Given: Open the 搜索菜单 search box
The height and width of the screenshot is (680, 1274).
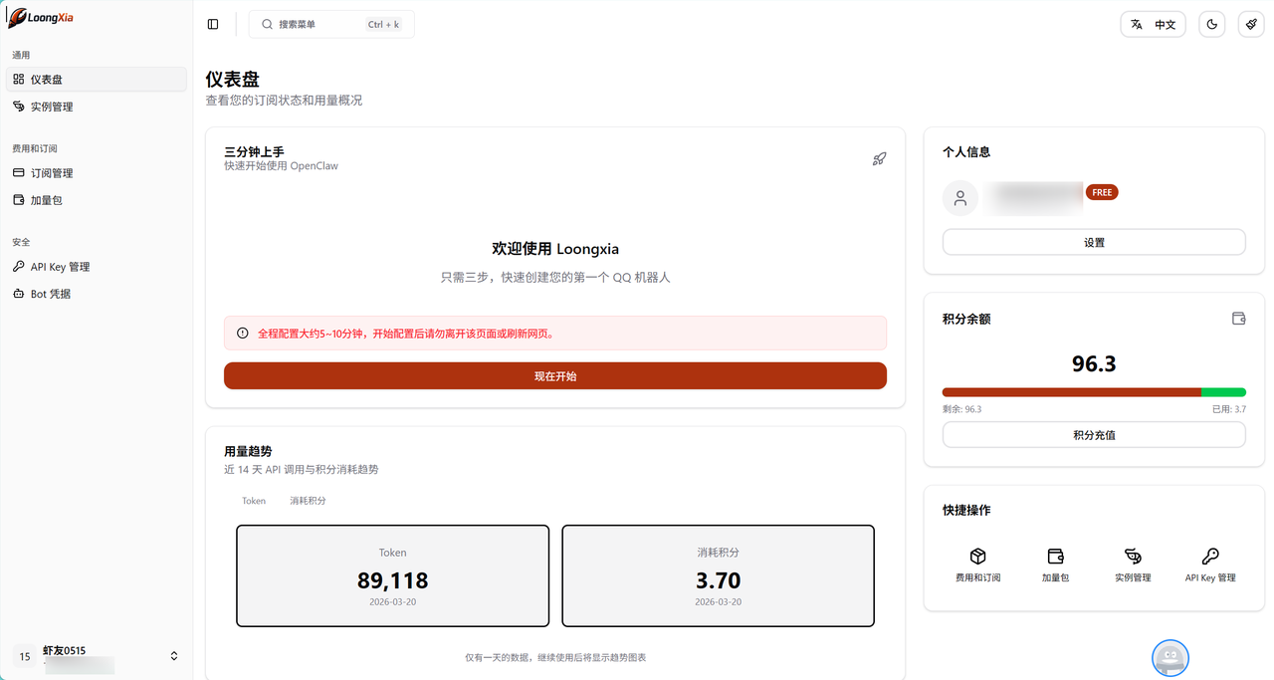Looking at the screenshot, I should point(331,24).
